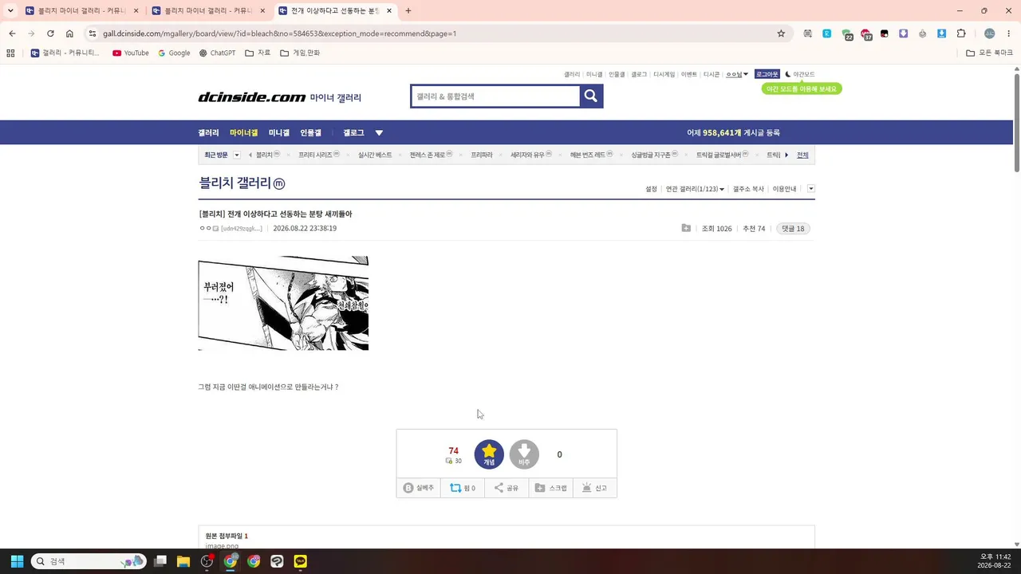
Task: Open the extension icon with badge 37
Action: point(865,34)
